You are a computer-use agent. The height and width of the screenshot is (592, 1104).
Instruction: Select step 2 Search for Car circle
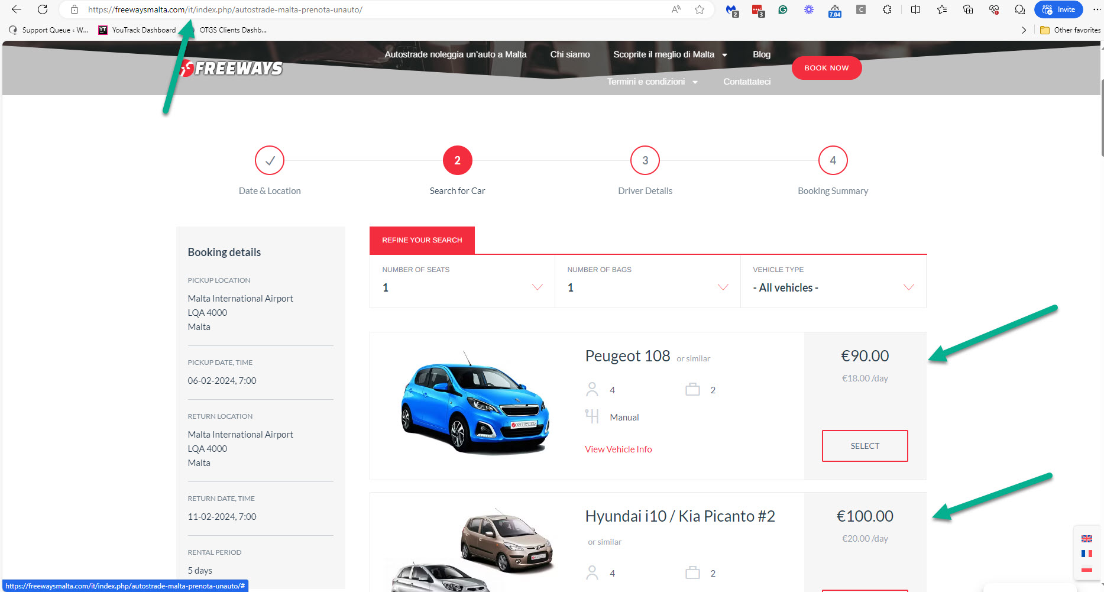click(457, 160)
